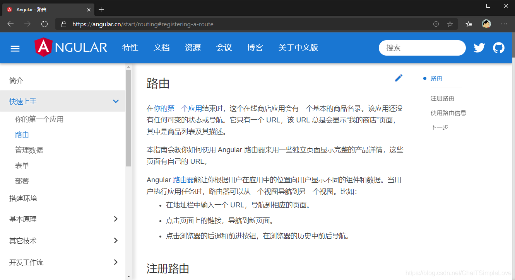The width and height of the screenshot is (515, 280).
Task: Open Angular's Twitter page icon
Action: 479,48
